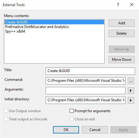Click the disabled Move Up button

tap(122, 49)
